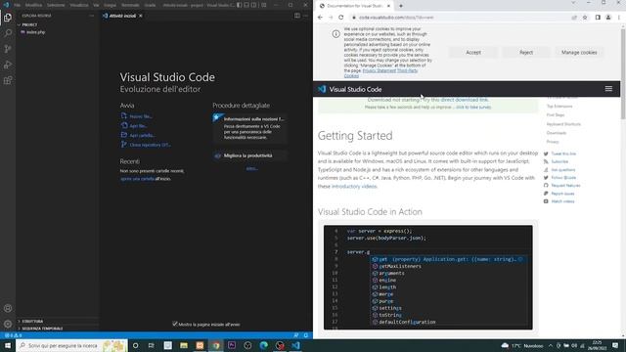
Task: Click the Privacy Statement link in cookie banner
Action: tap(379, 70)
